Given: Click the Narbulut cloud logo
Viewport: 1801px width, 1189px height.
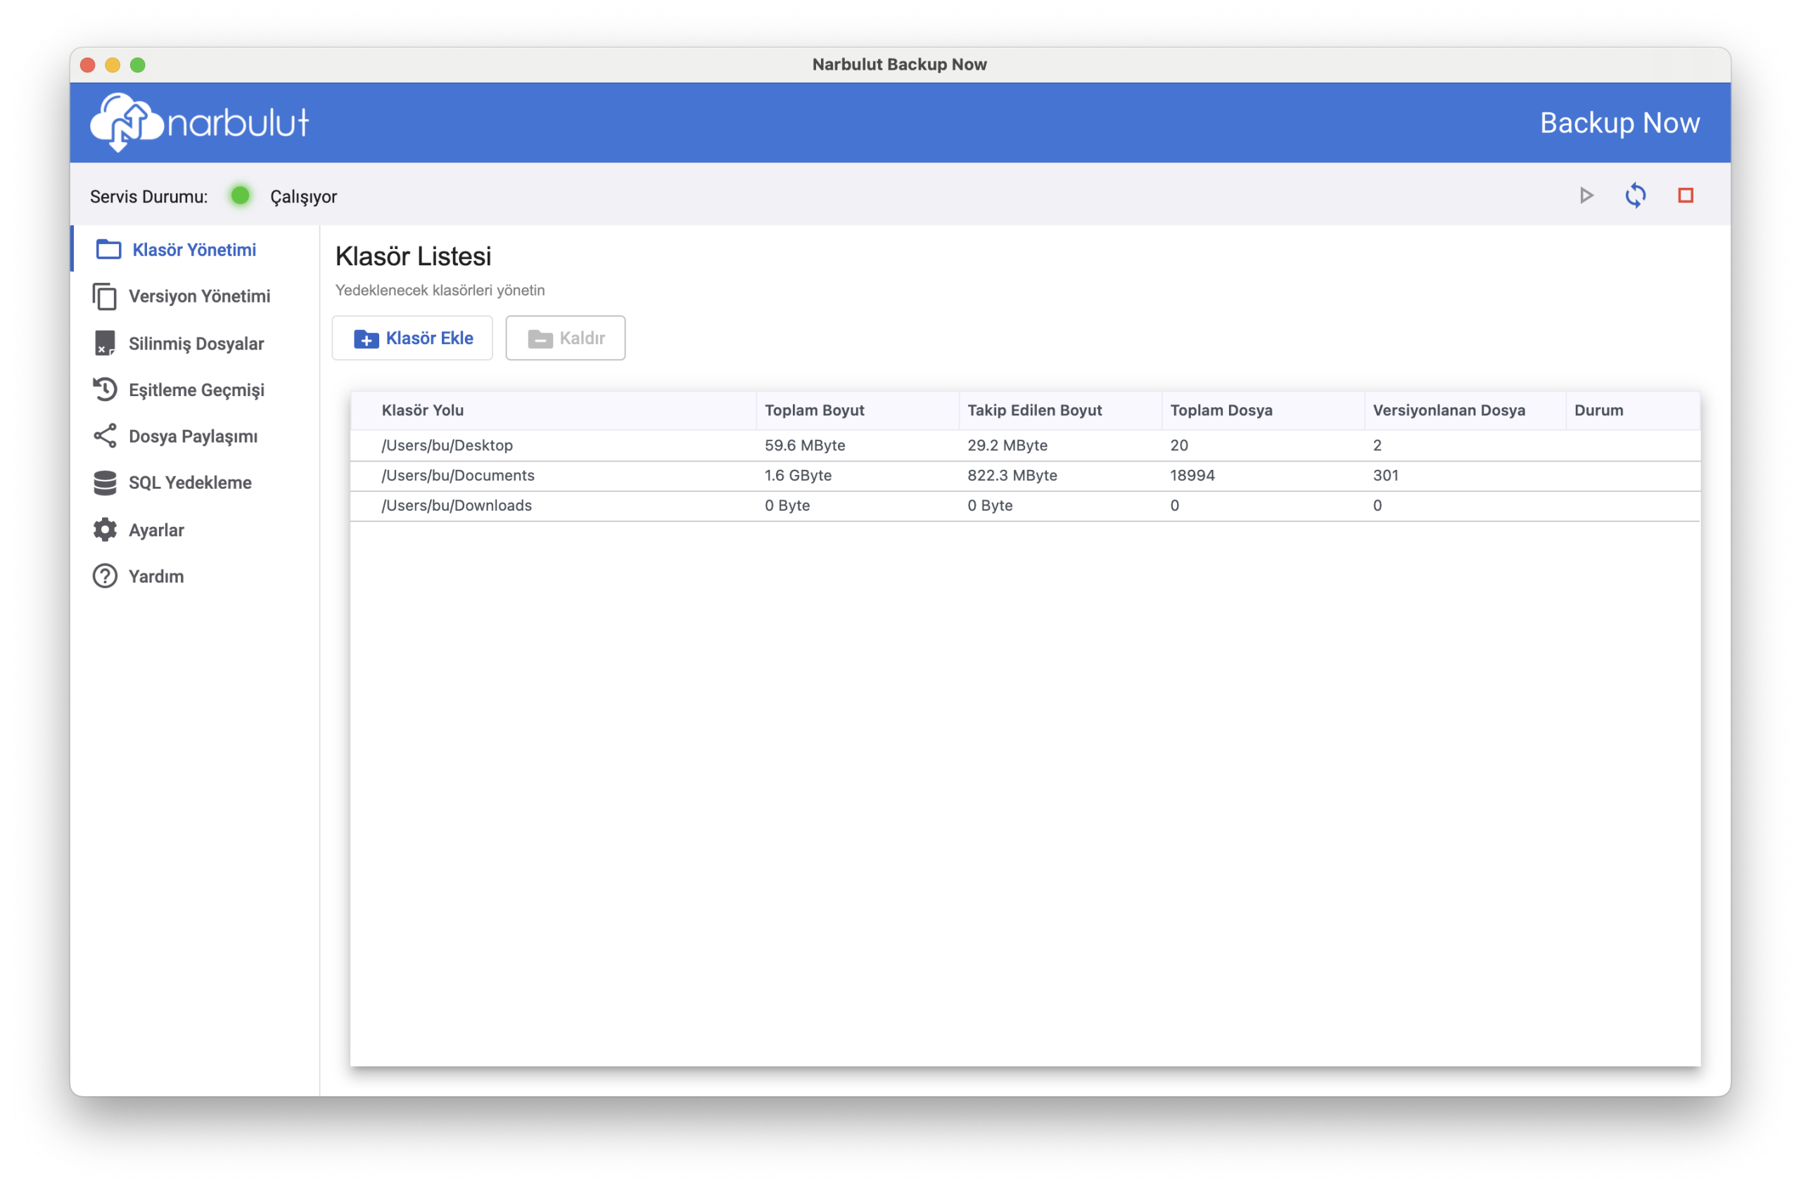Looking at the screenshot, I should tap(127, 122).
